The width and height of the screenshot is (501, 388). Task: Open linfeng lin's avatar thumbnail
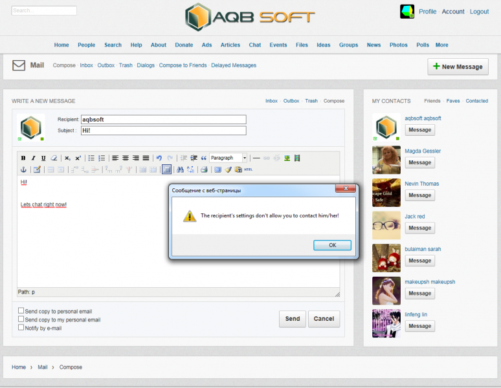(386, 323)
